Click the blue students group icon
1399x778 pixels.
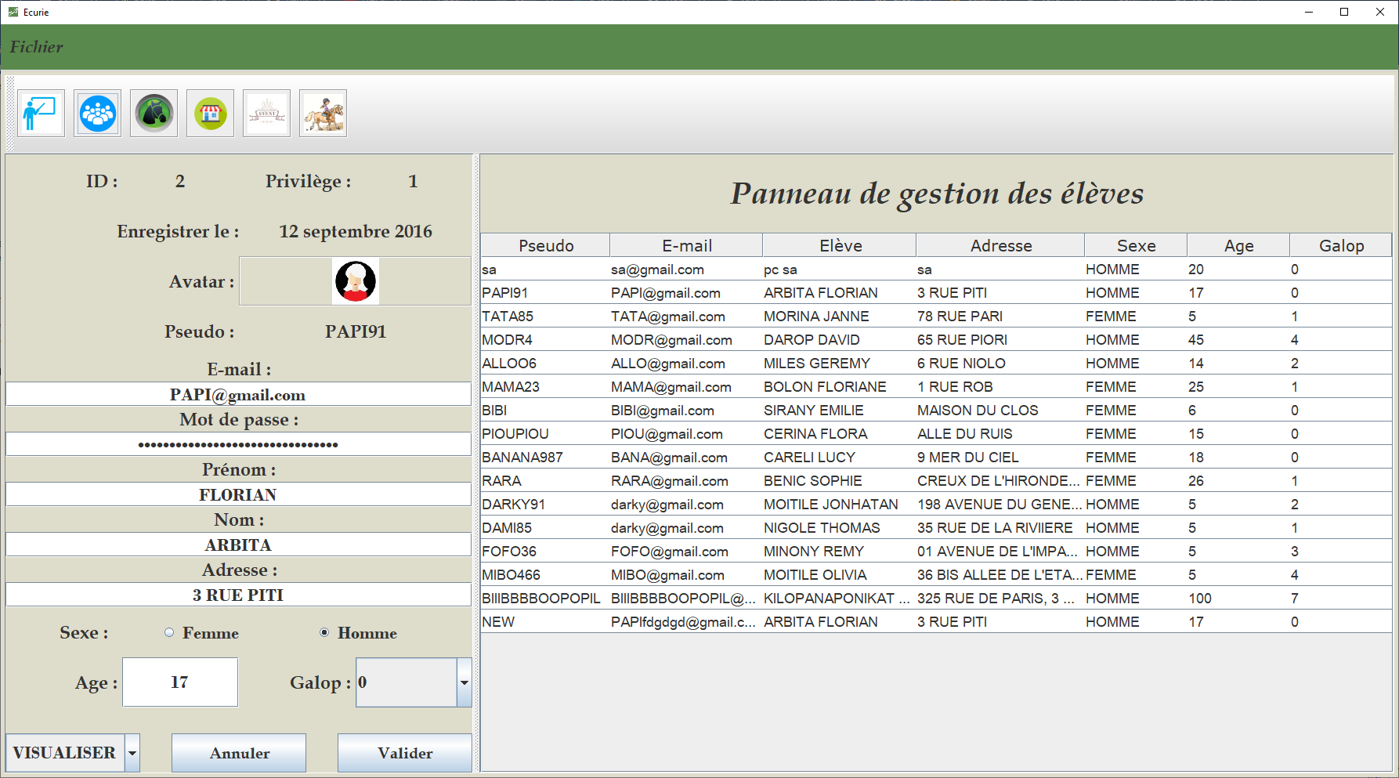click(x=98, y=114)
